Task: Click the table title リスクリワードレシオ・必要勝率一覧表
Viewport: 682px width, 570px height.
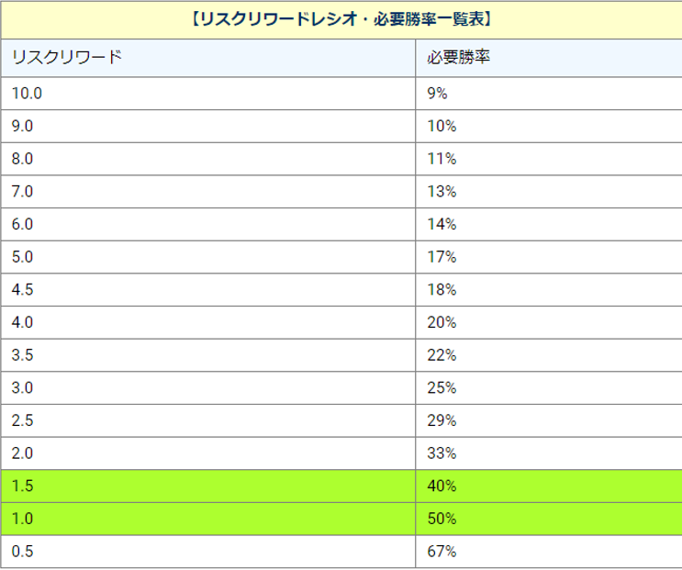Action: pyautogui.click(x=341, y=18)
